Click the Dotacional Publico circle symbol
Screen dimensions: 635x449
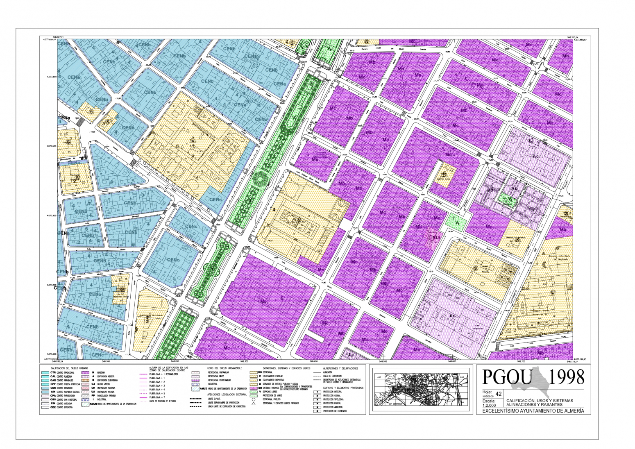click(254, 399)
